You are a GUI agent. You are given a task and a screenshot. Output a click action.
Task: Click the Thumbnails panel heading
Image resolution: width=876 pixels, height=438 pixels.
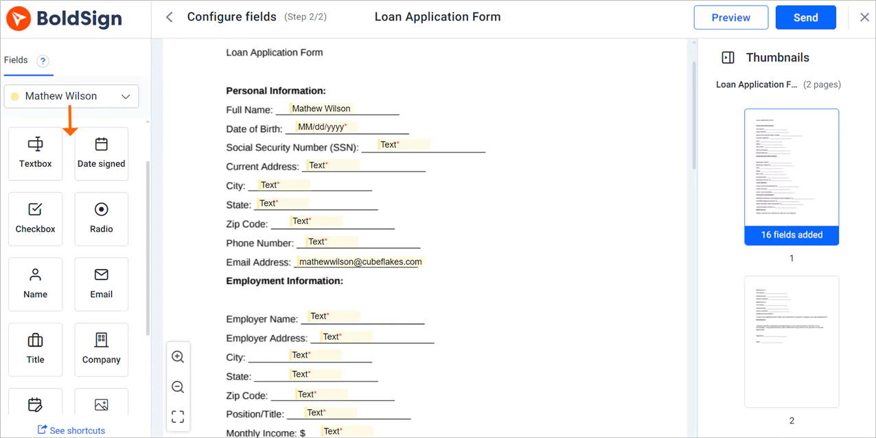tap(778, 58)
